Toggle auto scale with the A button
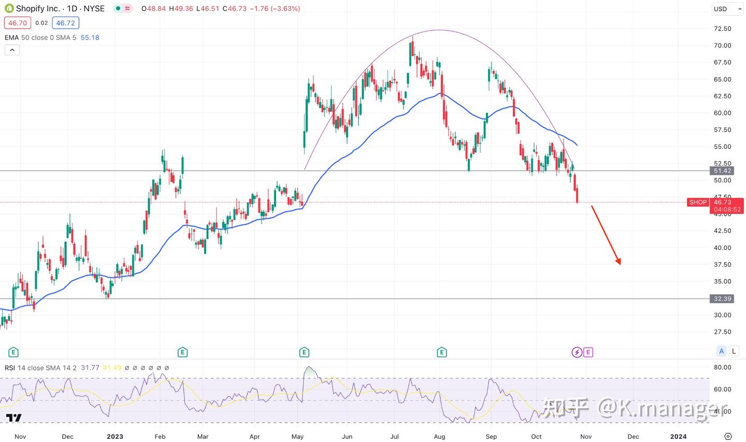This screenshot has height=442, width=746. (721, 351)
